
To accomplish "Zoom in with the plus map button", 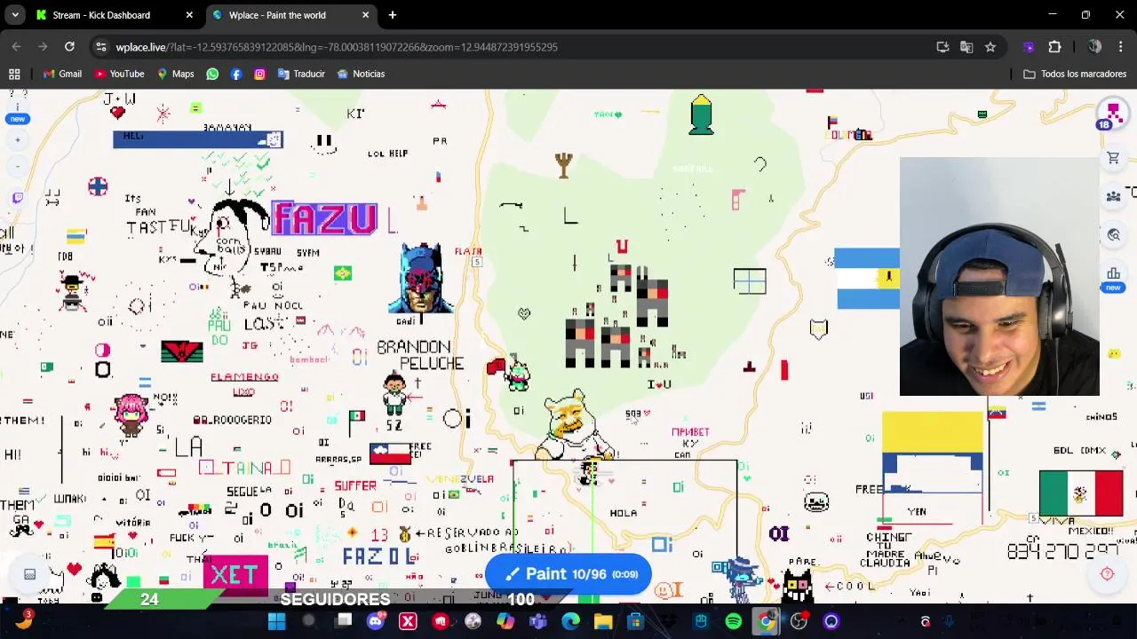I will (17, 140).
